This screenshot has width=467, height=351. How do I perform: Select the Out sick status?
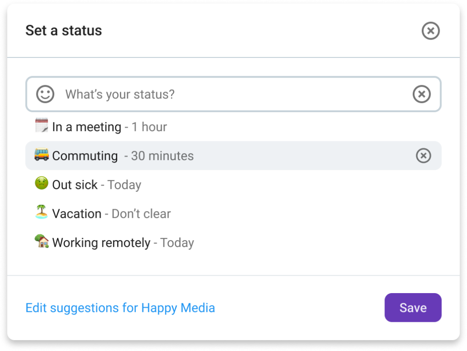pos(75,185)
